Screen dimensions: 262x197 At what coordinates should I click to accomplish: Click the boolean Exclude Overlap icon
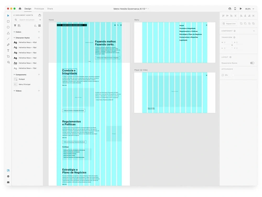253,24
